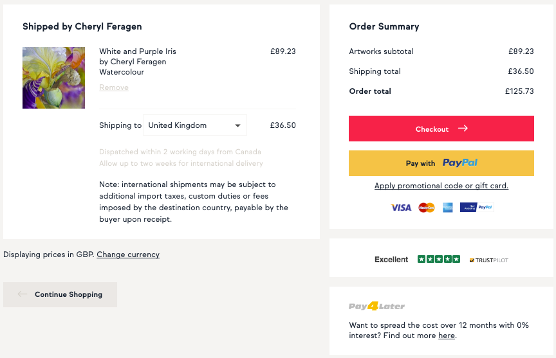Open the Pay4Later 'here' link
This screenshot has height=358, width=556.
click(446, 336)
